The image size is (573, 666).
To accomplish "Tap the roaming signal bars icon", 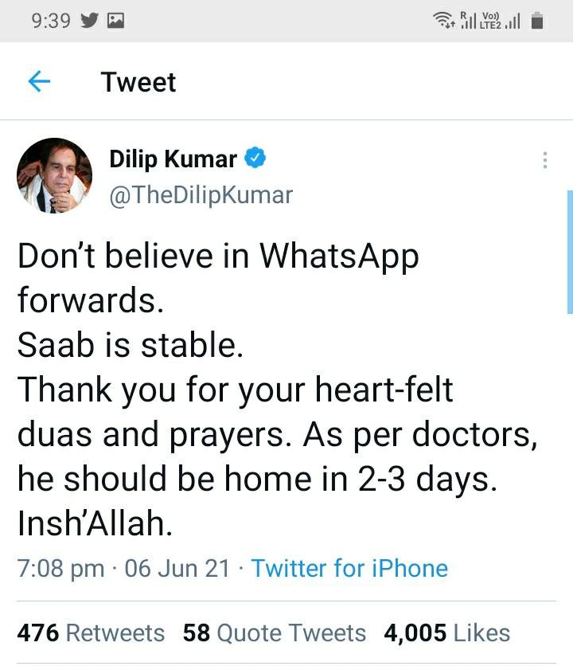I will (468, 20).
